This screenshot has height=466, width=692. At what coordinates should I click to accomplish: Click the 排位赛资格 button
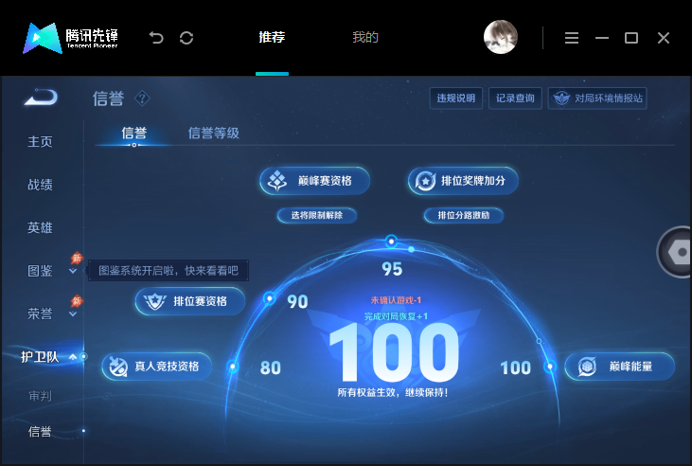[190, 301]
